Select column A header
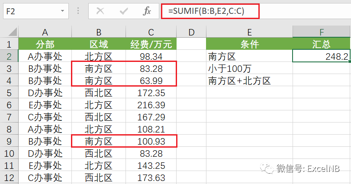 pos(45,32)
